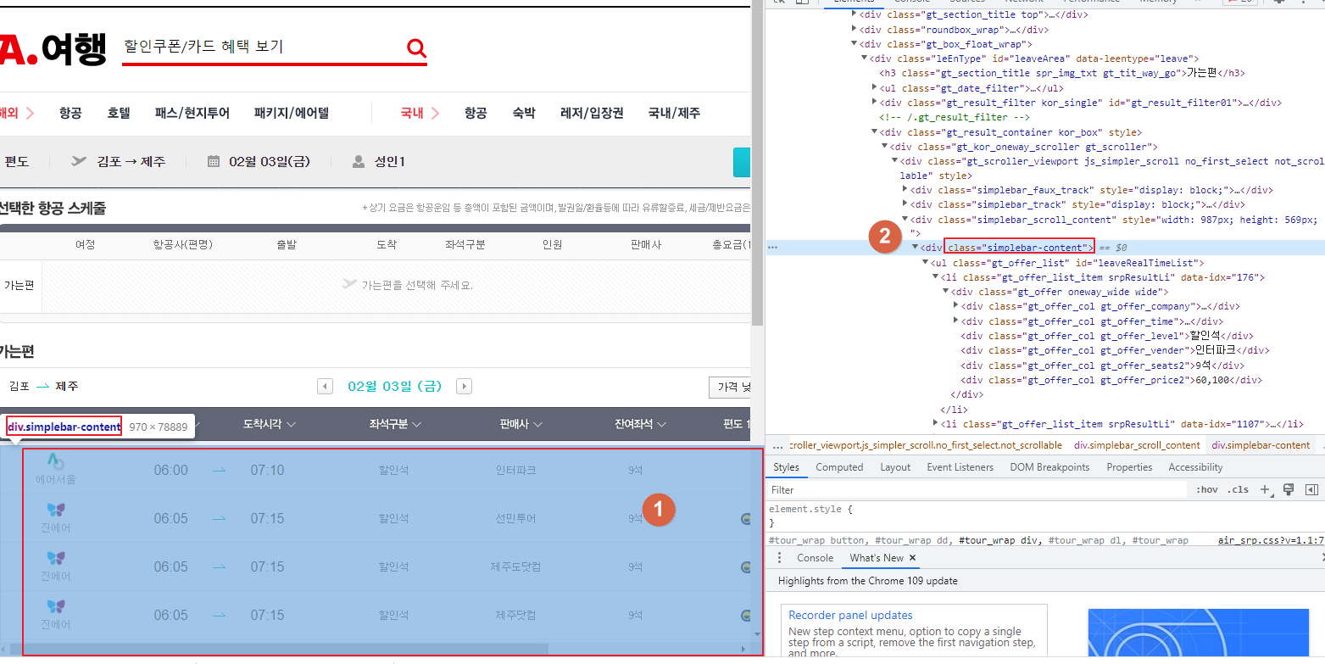
Task: Switch to the Layout tab
Action: tap(895, 467)
